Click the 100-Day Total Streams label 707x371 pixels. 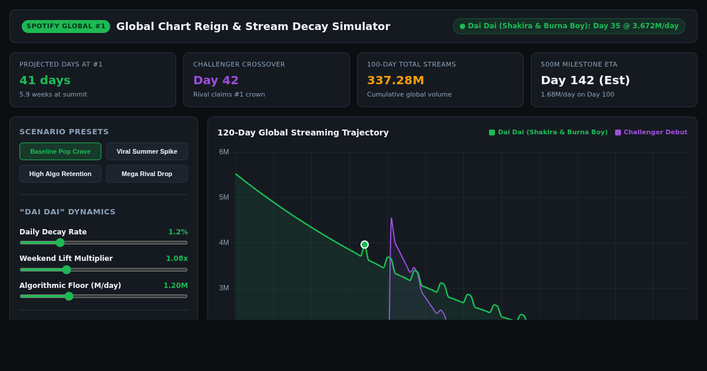(x=411, y=65)
